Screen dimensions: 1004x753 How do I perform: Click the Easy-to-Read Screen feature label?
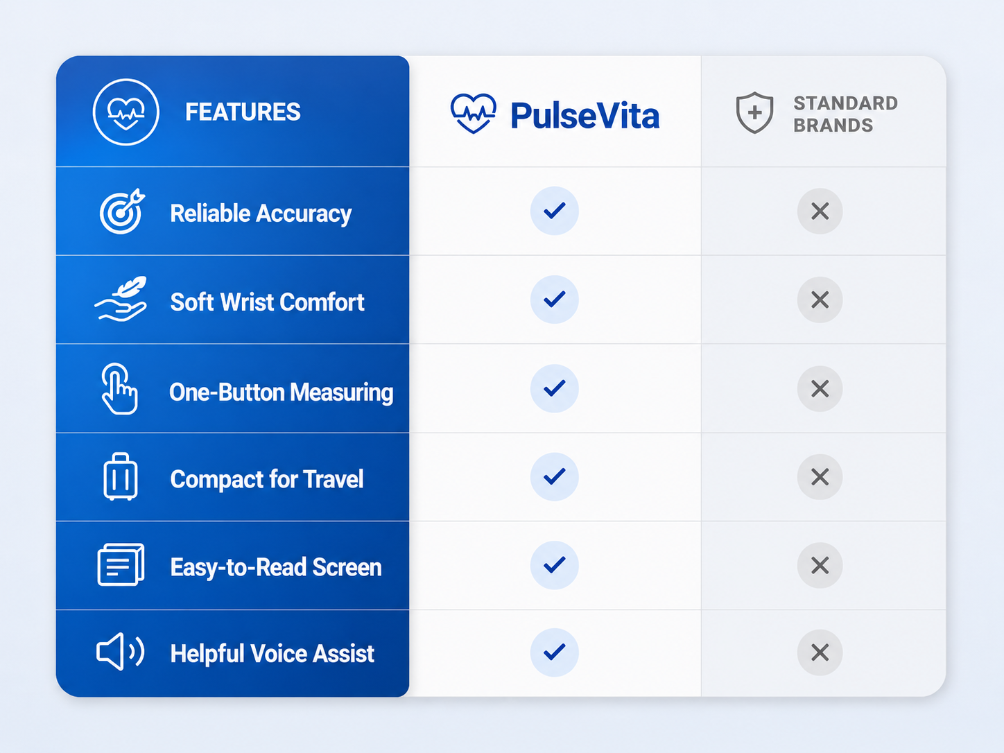[276, 567]
